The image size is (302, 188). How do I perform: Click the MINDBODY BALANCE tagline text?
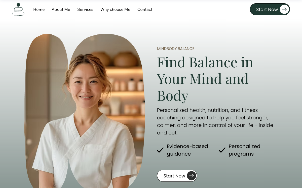point(176,49)
